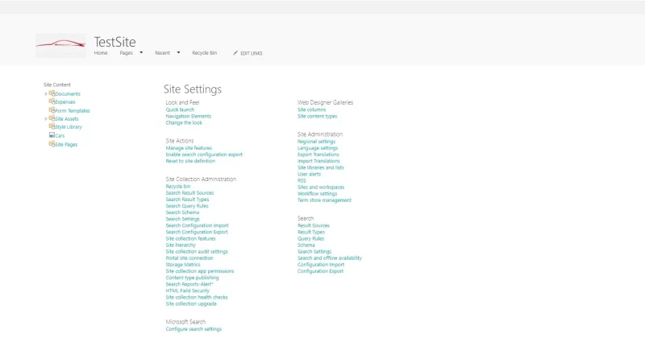Open Style Library in Site Content
This screenshot has width=645, height=342.
click(x=69, y=127)
